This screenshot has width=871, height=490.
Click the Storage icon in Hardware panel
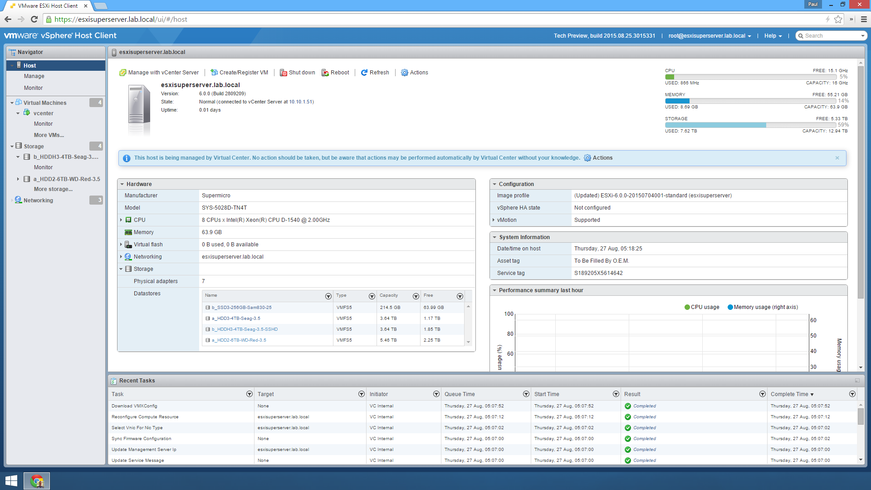[128, 269]
